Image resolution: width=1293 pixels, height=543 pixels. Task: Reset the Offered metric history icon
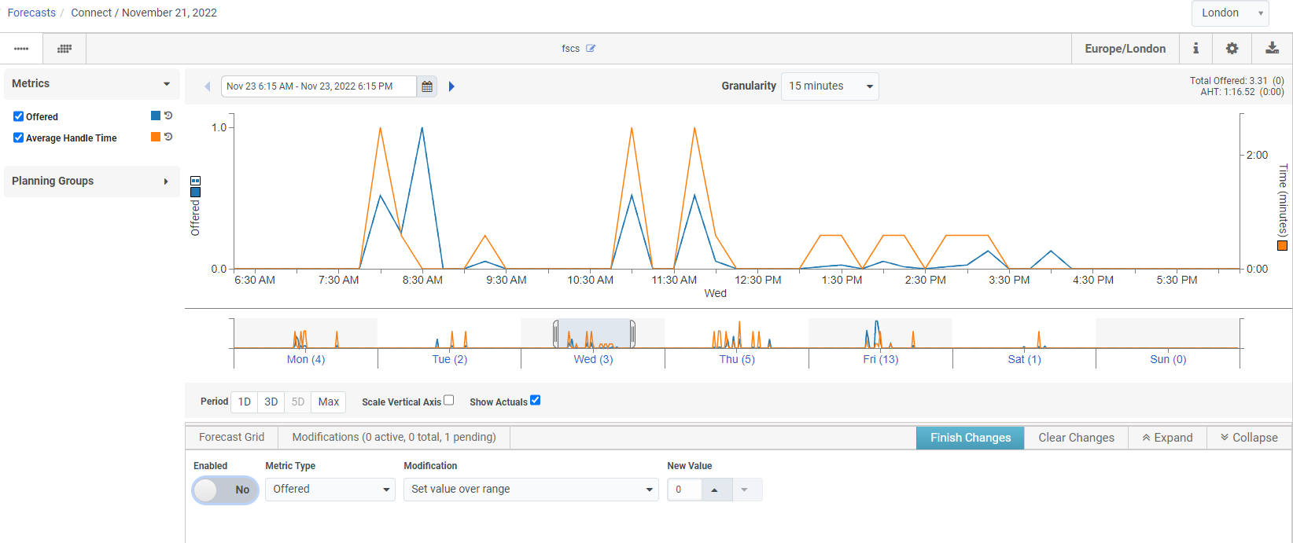coord(168,116)
